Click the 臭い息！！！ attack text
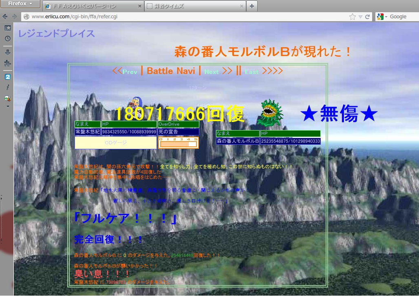Viewport: 419px width, 296px height. [x=102, y=274]
